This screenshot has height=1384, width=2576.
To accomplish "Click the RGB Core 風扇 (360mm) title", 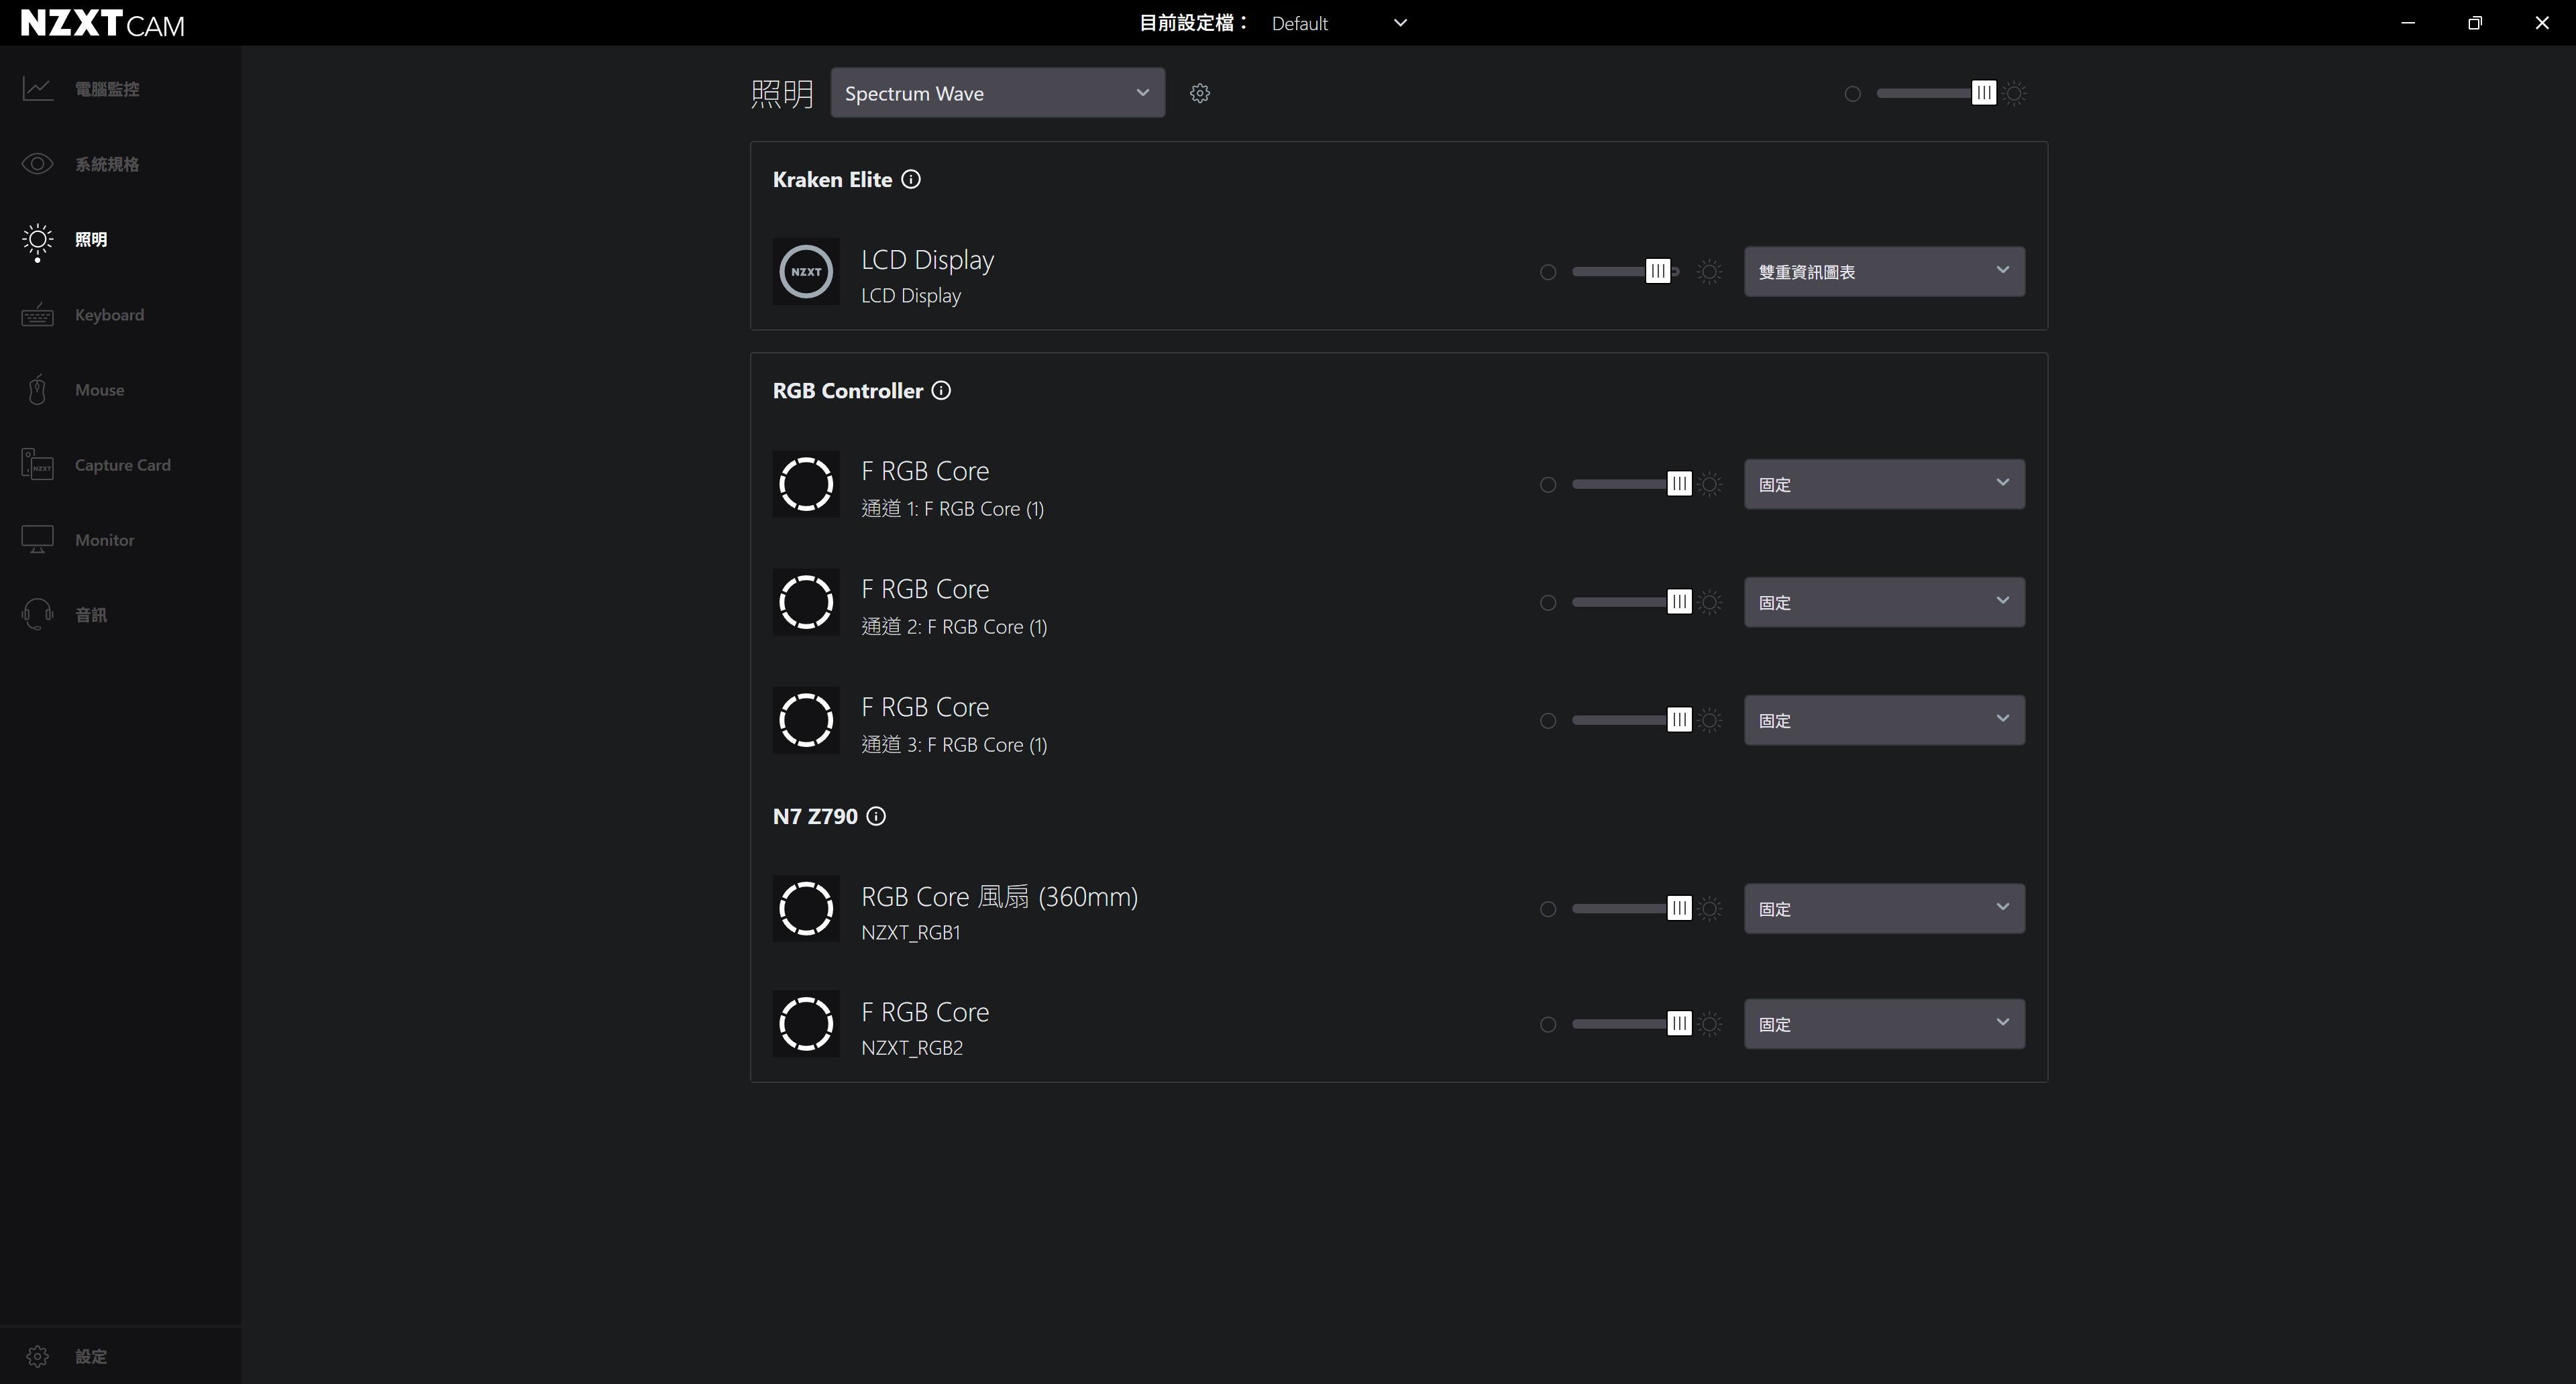I will tap(999, 897).
